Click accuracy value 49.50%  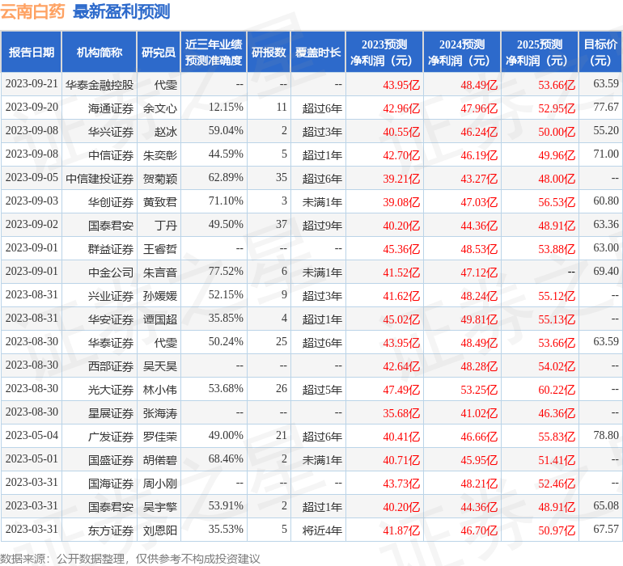(226, 225)
